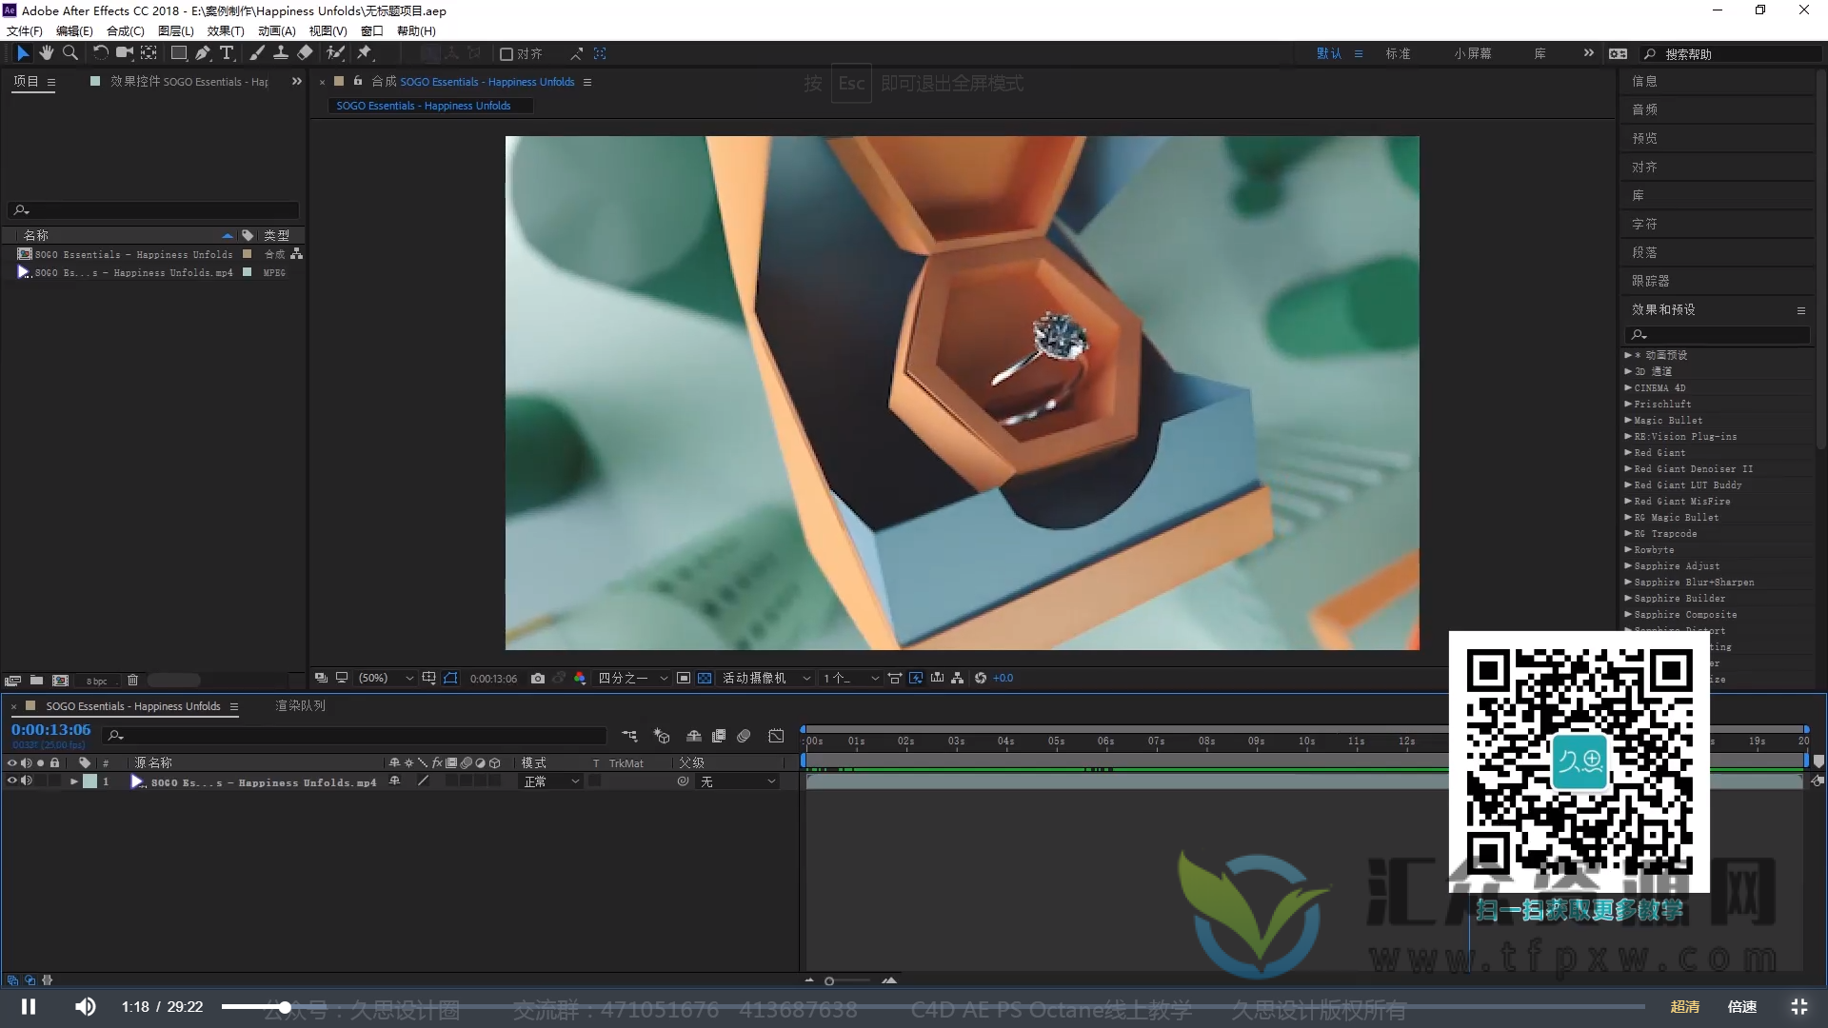Switch to the 标准 workspace
Screen dimensions: 1828x1028
click(1398, 53)
